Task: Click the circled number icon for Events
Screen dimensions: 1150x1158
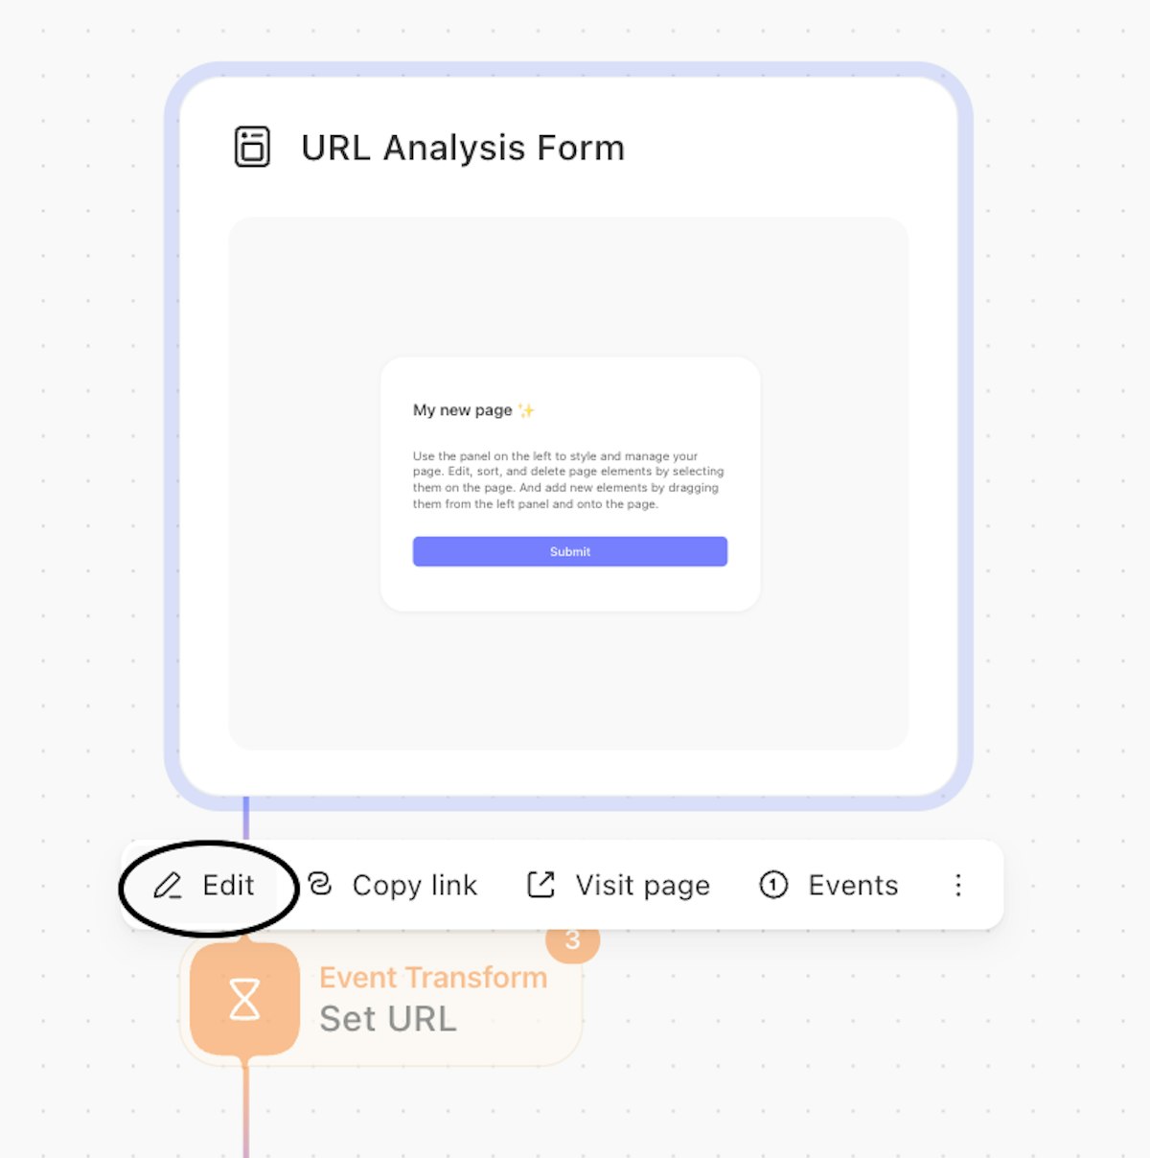Action: (773, 885)
